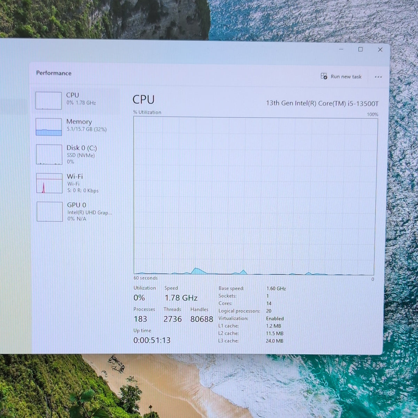418x418 pixels.
Task: Open the GPU 0 graph thumbnail
Action: point(49,211)
